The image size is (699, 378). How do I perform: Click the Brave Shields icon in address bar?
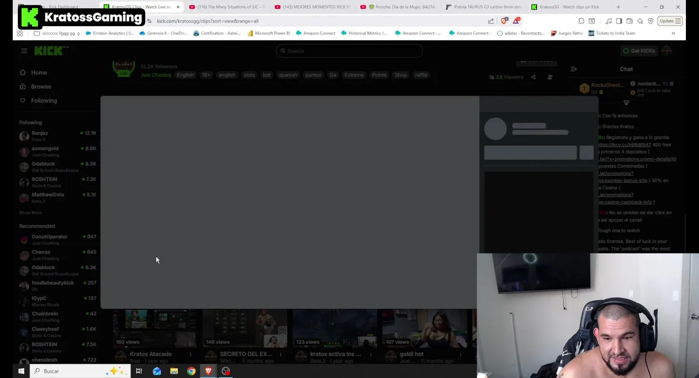click(504, 21)
